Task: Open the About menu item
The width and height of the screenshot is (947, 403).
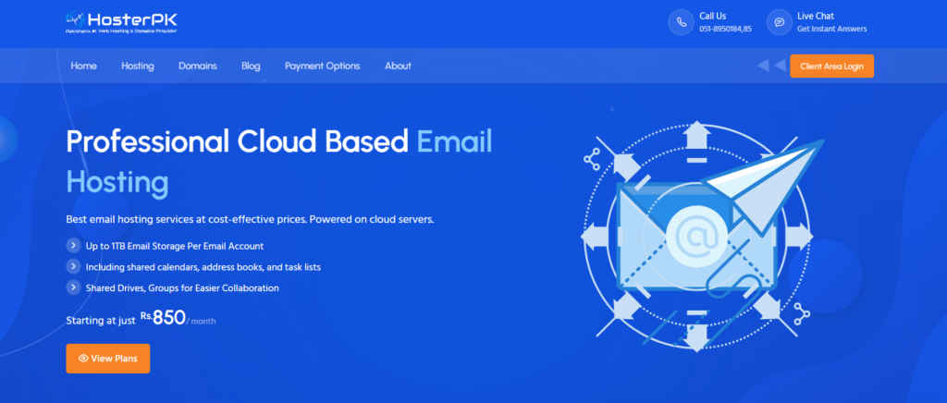Action: click(398, 66)
